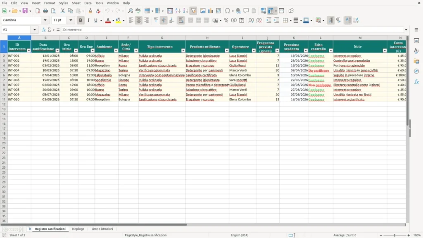Open the Tools menu
423x238 pixels.
coord(99,3)
